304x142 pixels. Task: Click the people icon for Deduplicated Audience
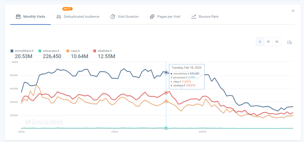[58, 17]
